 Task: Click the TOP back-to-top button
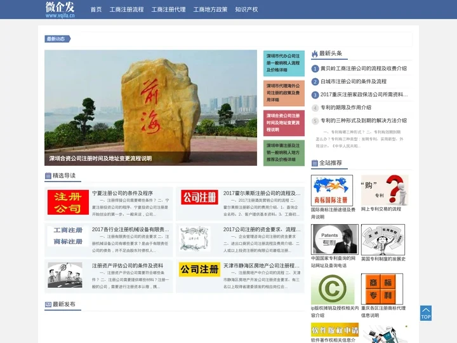point(426,313)
